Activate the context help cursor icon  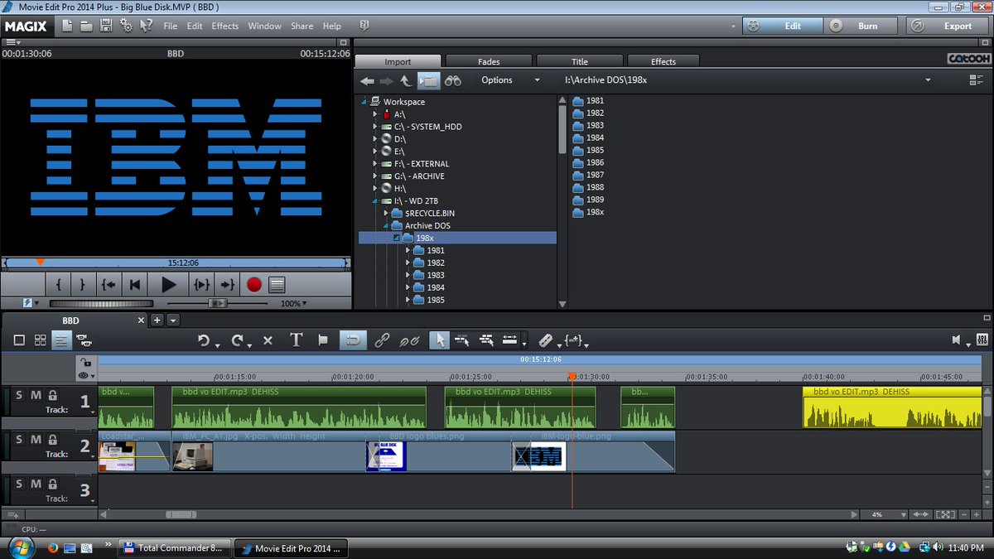coord(146,26)
